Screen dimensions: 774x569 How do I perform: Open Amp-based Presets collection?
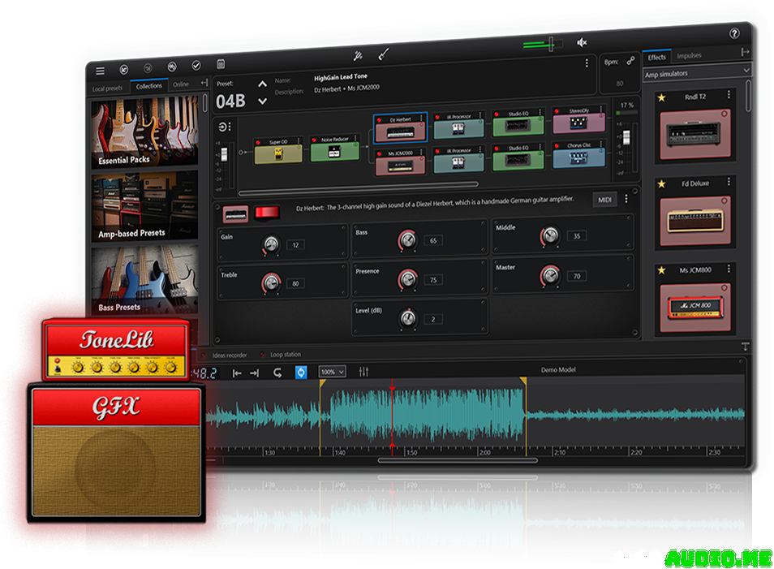[x=144, y=206]
